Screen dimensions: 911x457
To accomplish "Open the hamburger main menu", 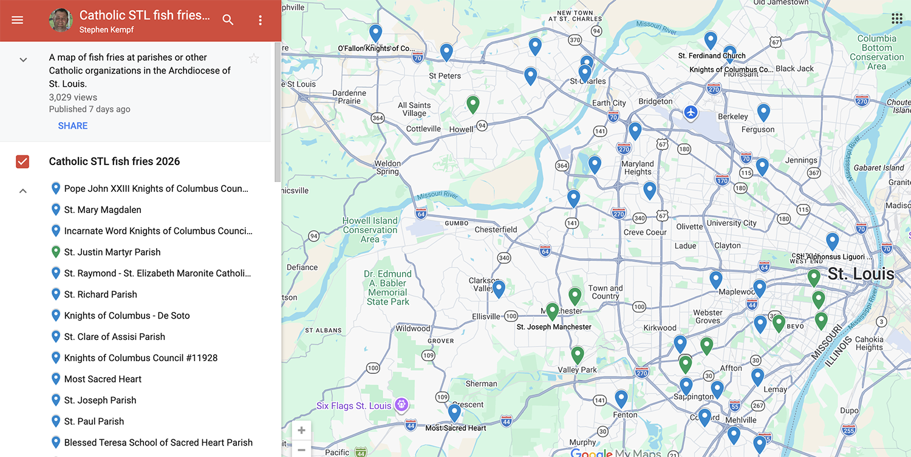I will click(17, 20).
